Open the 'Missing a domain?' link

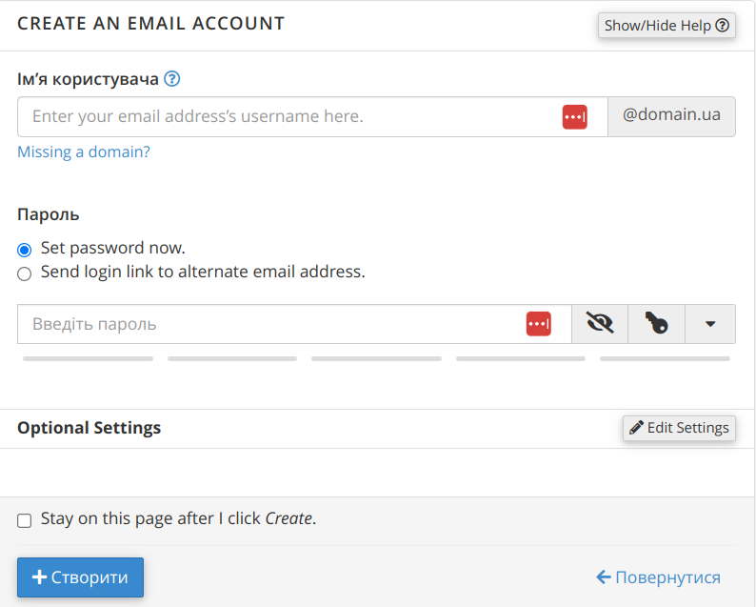pos(84,152)
